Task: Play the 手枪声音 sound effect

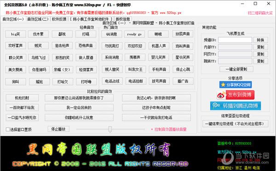Action: point(159,69)
